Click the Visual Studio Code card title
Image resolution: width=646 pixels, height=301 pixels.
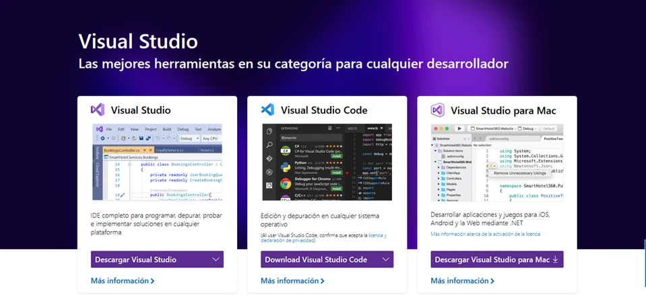pyautogui.click(x=324, y=110)
